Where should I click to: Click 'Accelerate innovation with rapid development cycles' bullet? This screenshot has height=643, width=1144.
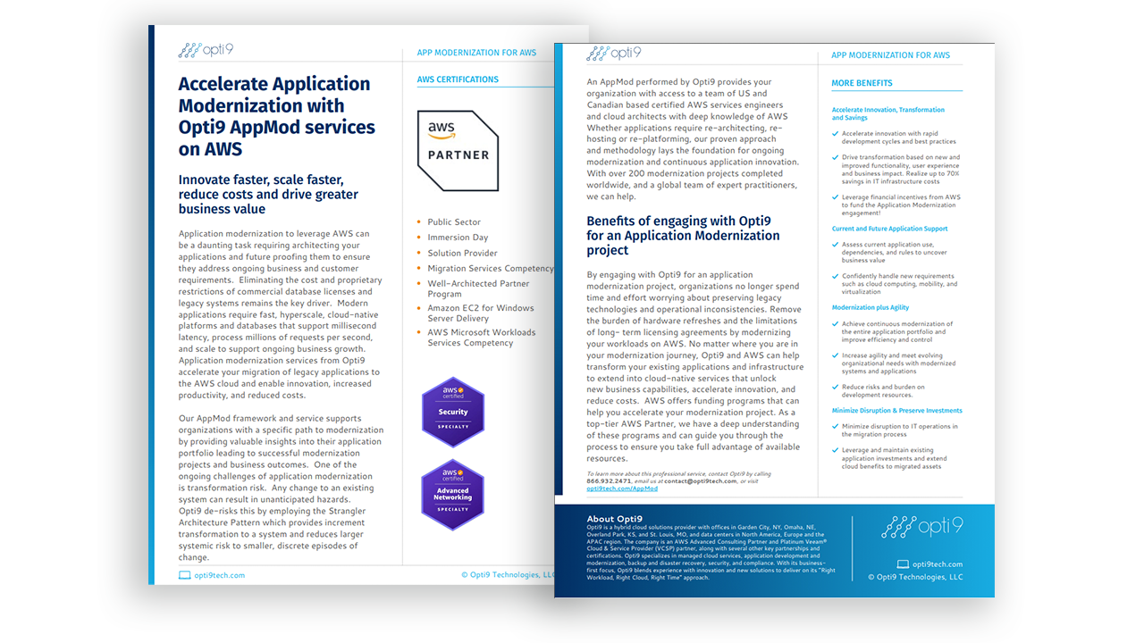(x=898, y=138)
